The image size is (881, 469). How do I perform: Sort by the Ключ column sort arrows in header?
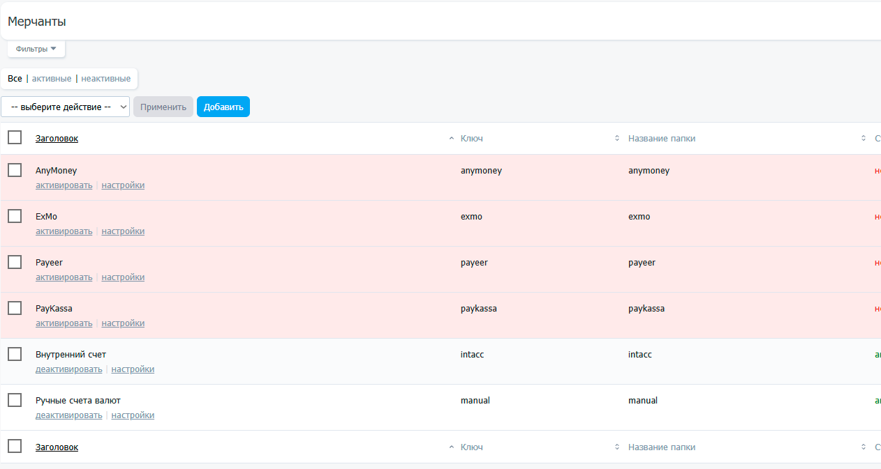click(x=616, y=139)
